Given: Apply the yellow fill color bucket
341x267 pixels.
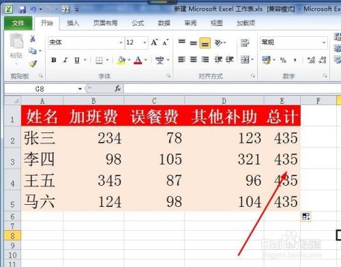Looking at the screenshot, I should click(x=121, y=60).
